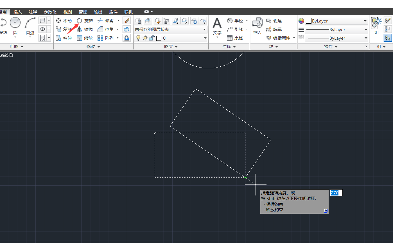The image size is (393, 243).
Task: Click the Erase eraser icon
Action: (x=127, y=21)
